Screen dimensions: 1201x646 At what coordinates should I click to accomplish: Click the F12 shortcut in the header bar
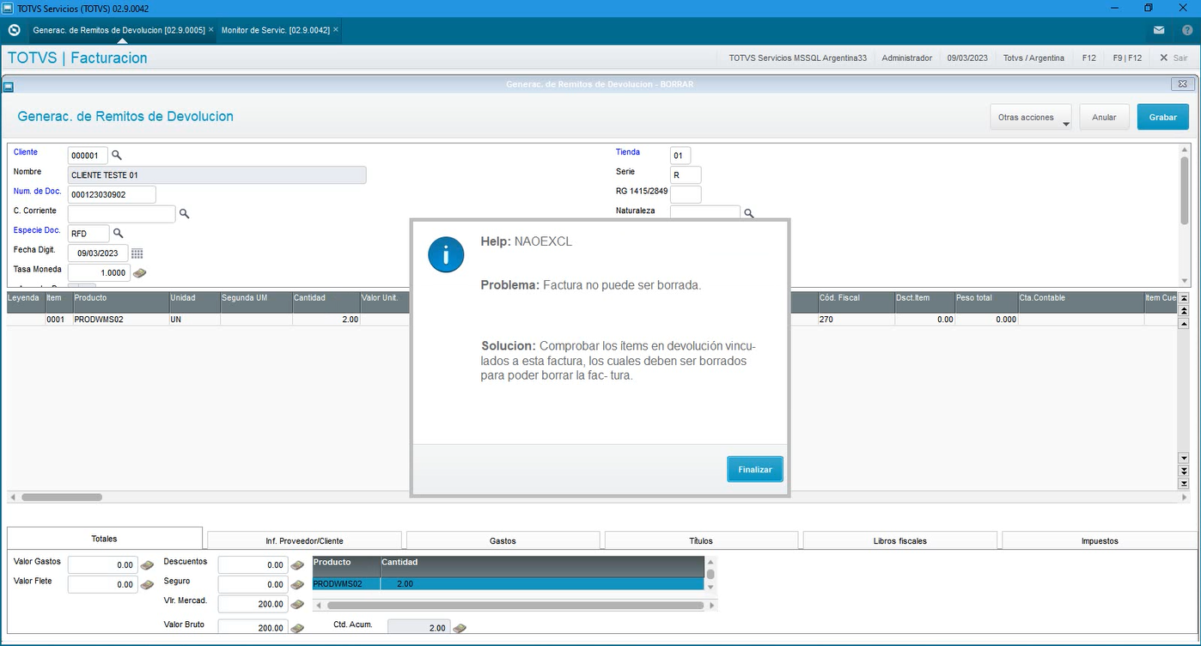(1088, 58)
